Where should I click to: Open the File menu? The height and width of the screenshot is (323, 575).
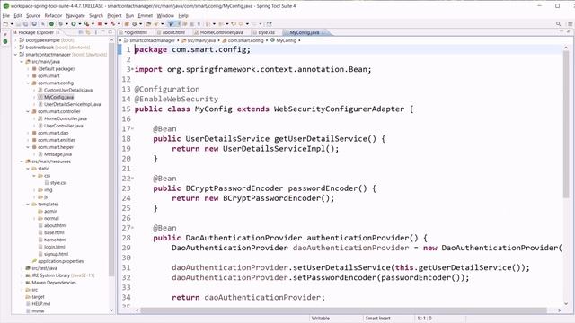6,16
